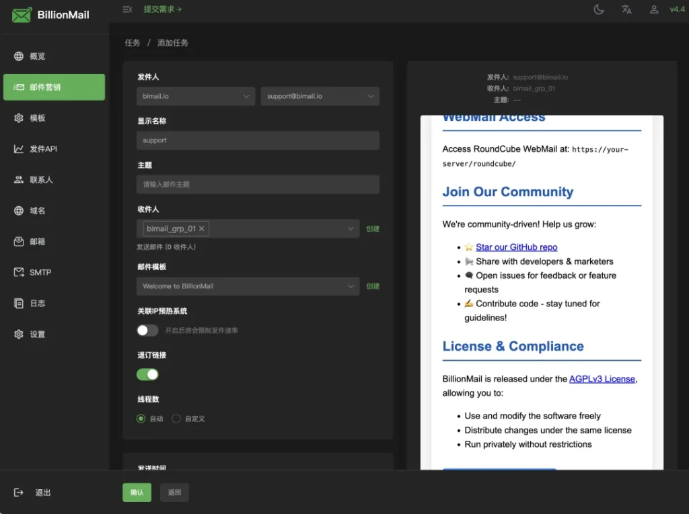
Task: Click the 联系人 contacts icon
Action: [19, 180]
